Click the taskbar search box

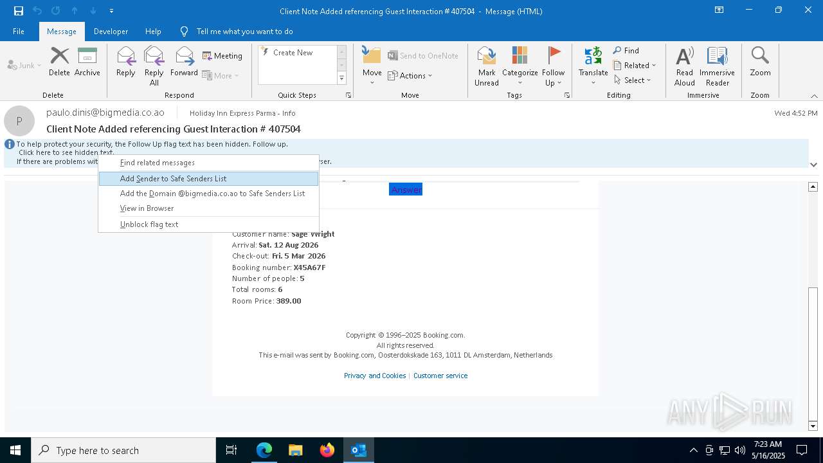(123, 450)
